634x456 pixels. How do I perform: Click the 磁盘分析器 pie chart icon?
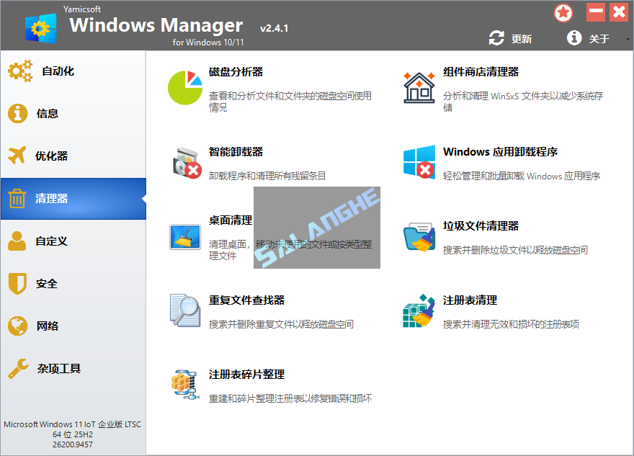(x=185, y=88)
